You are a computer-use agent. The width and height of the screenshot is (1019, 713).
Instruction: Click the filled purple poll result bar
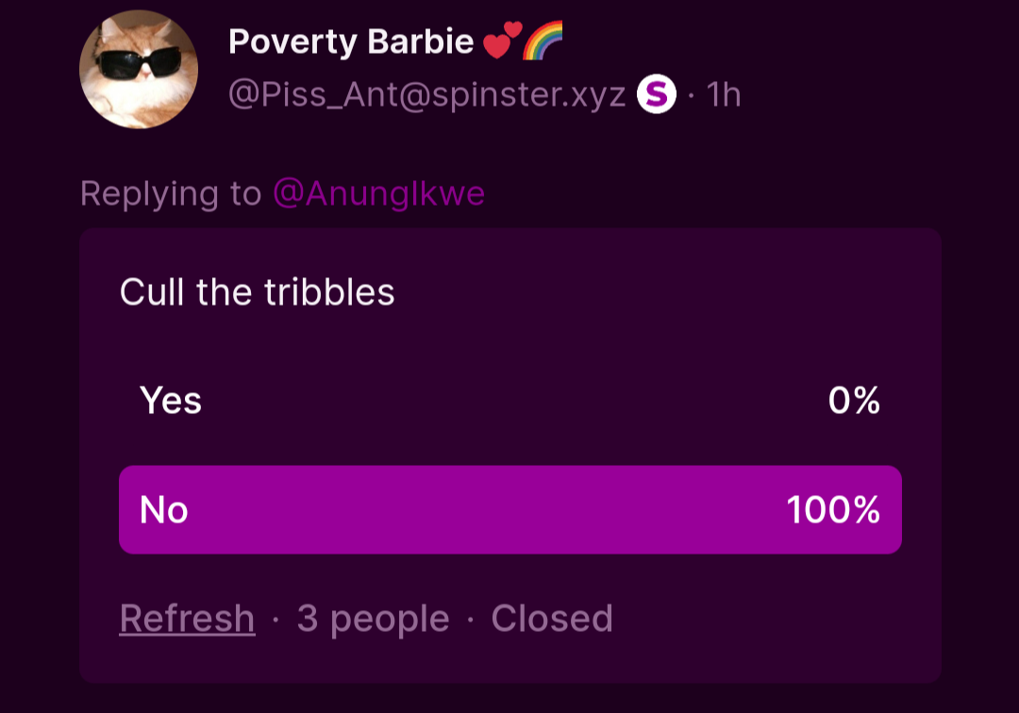(x=509, y=510)
